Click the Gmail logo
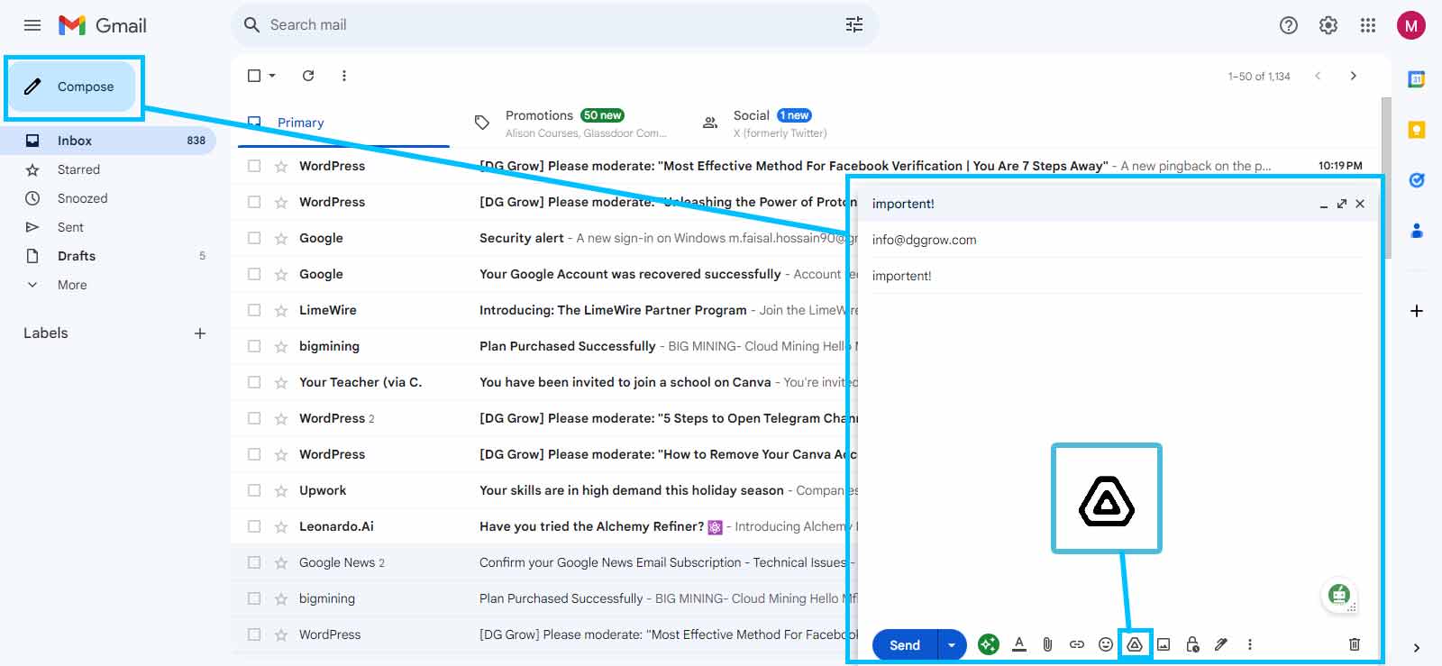 (102, 25)
